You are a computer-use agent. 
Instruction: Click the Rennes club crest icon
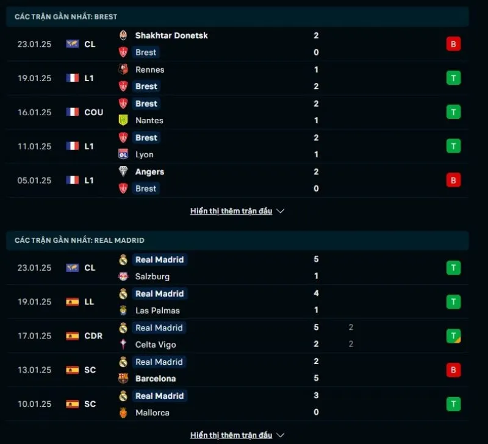(123, 70)
